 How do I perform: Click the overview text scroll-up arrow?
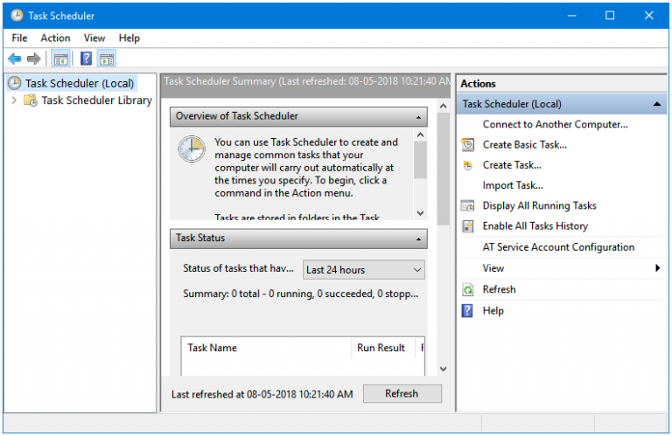coord(420,135)
